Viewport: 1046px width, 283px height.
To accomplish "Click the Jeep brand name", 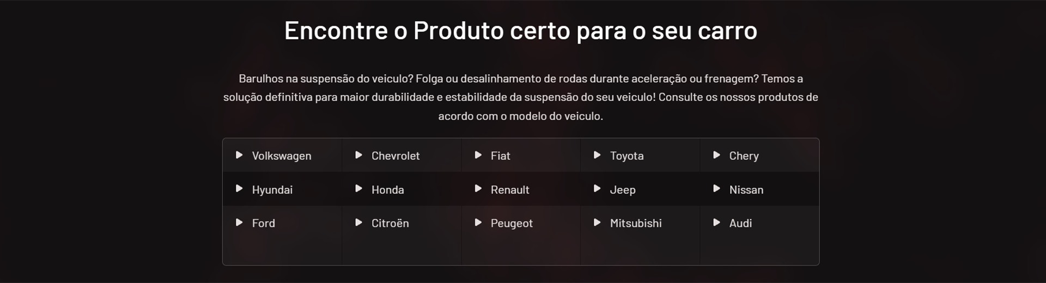I will click(x=622, y=189).
